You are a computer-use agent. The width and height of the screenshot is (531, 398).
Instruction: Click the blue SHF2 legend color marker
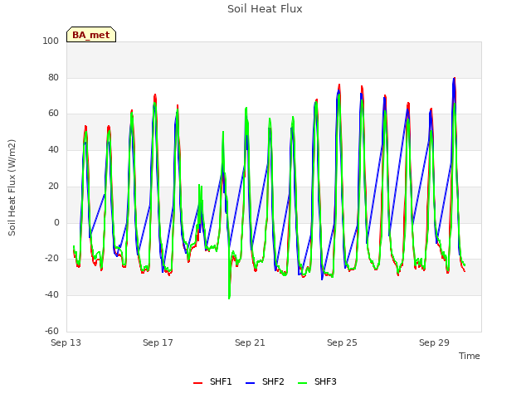coord(250,383)
